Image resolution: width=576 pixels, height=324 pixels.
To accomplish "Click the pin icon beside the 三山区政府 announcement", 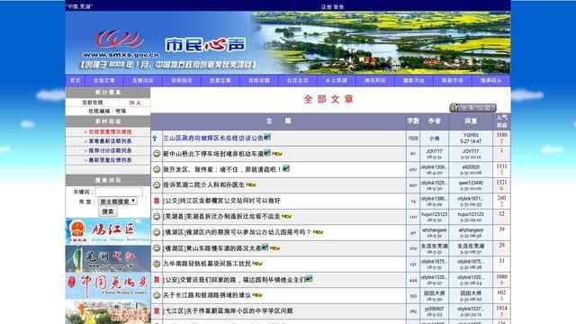I will (155, 139).
